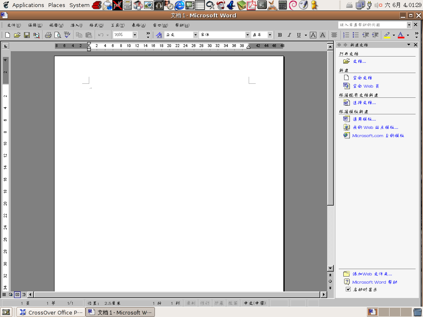Click the horizontal scrollbar right arrow
Viewport: 423px width, 317px height.
point(324,294)
